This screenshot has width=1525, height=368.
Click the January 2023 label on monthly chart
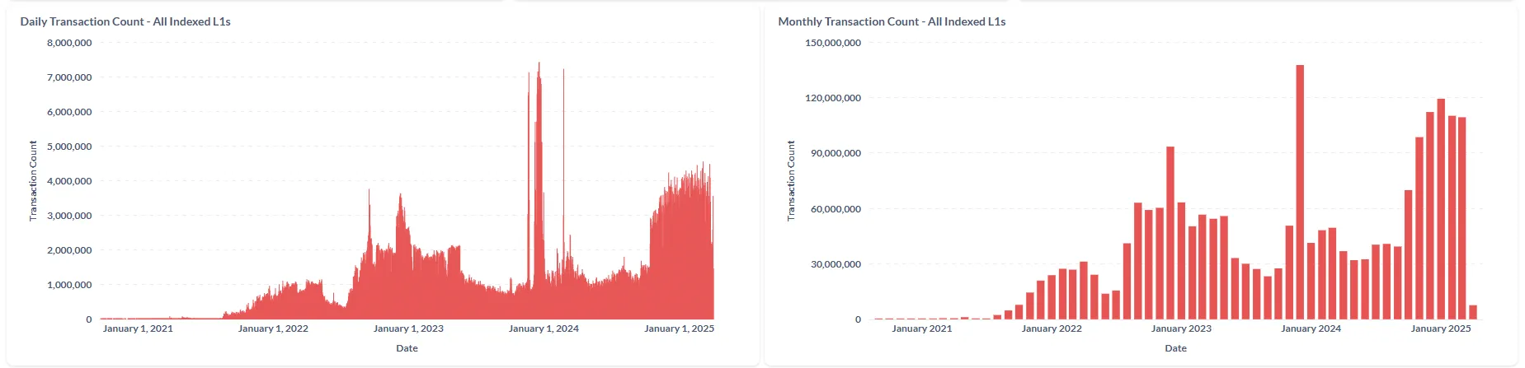pyautogui.click(x=1181, y=328)
